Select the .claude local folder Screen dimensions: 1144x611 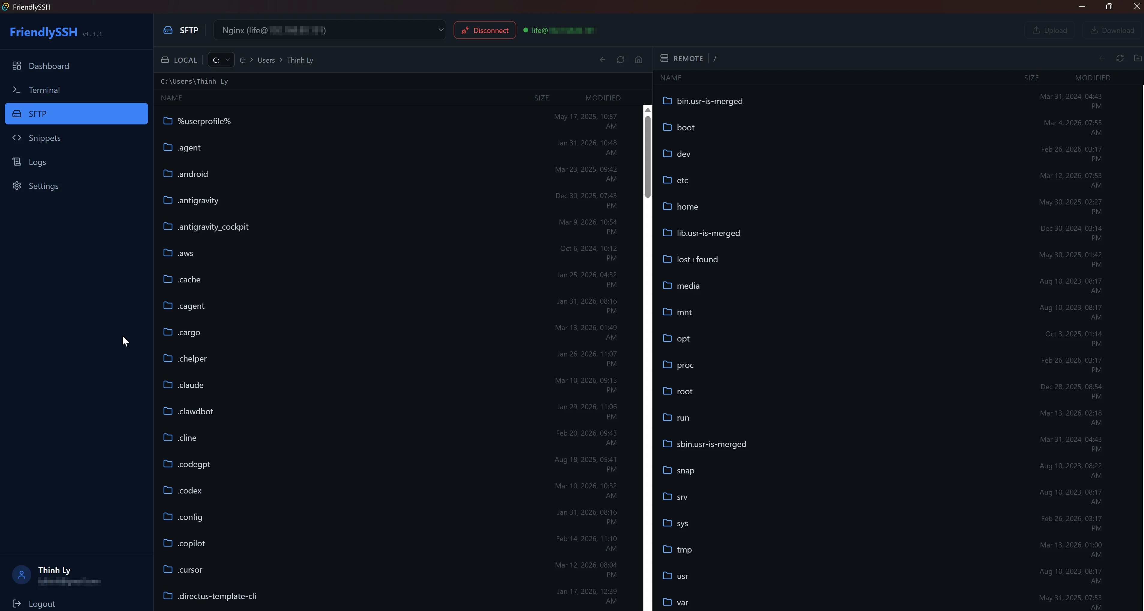(x=398, y=385)
